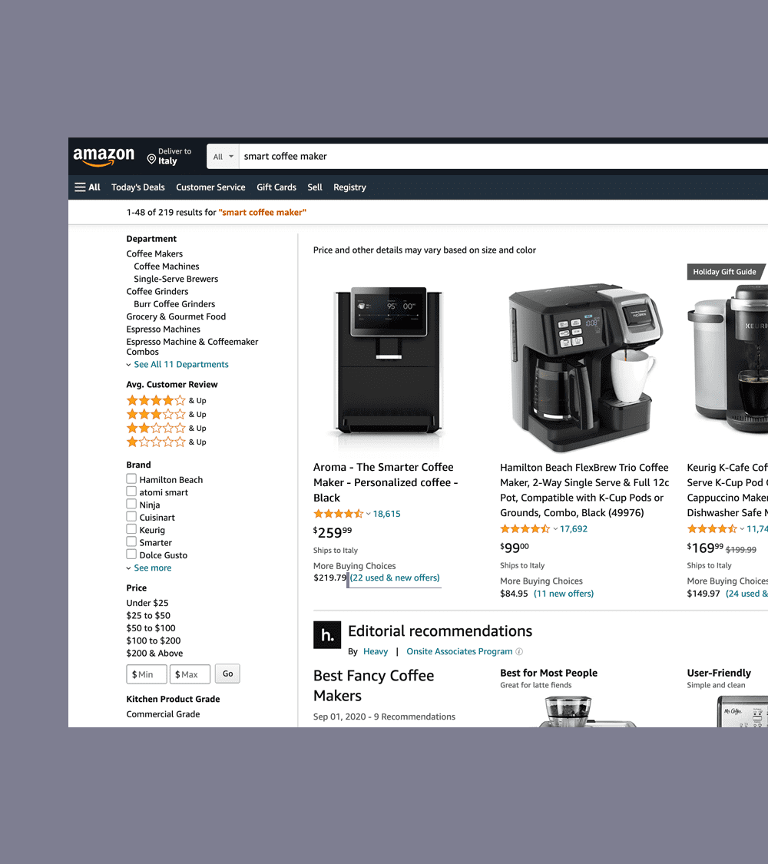Check the Hamilton Beach brand checkbox

pyautogui.click(x=131, y=478)
